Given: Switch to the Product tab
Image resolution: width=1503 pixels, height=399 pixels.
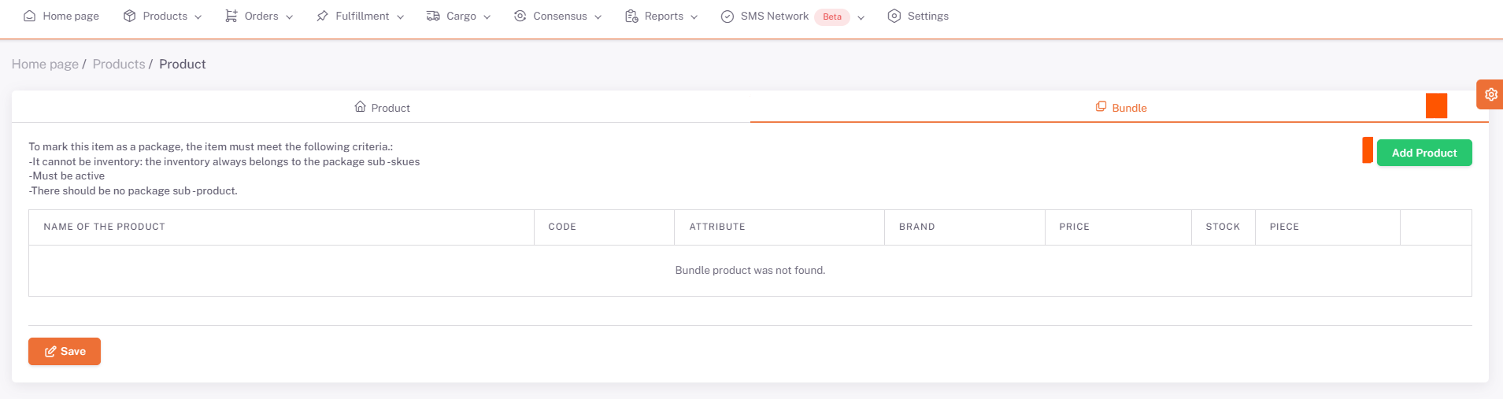Looking at the screenshot, I should tap(382, 108).
